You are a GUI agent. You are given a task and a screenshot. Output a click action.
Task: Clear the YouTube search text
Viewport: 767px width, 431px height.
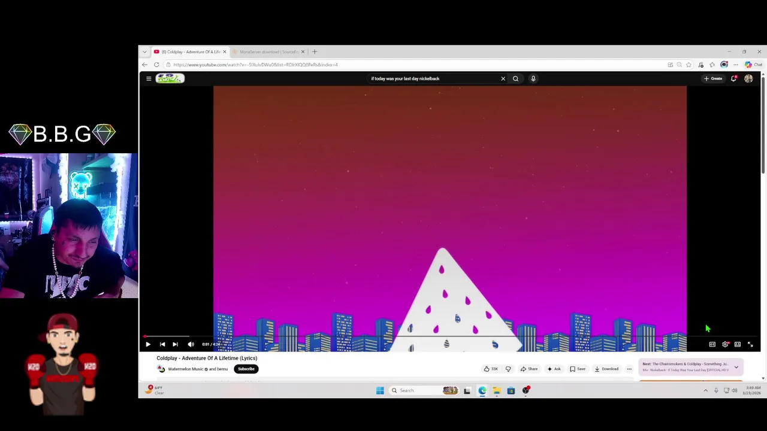(x=503, y=78)
